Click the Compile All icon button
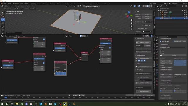The height and width of the screenshot is (106, 188). coord(137,52)
